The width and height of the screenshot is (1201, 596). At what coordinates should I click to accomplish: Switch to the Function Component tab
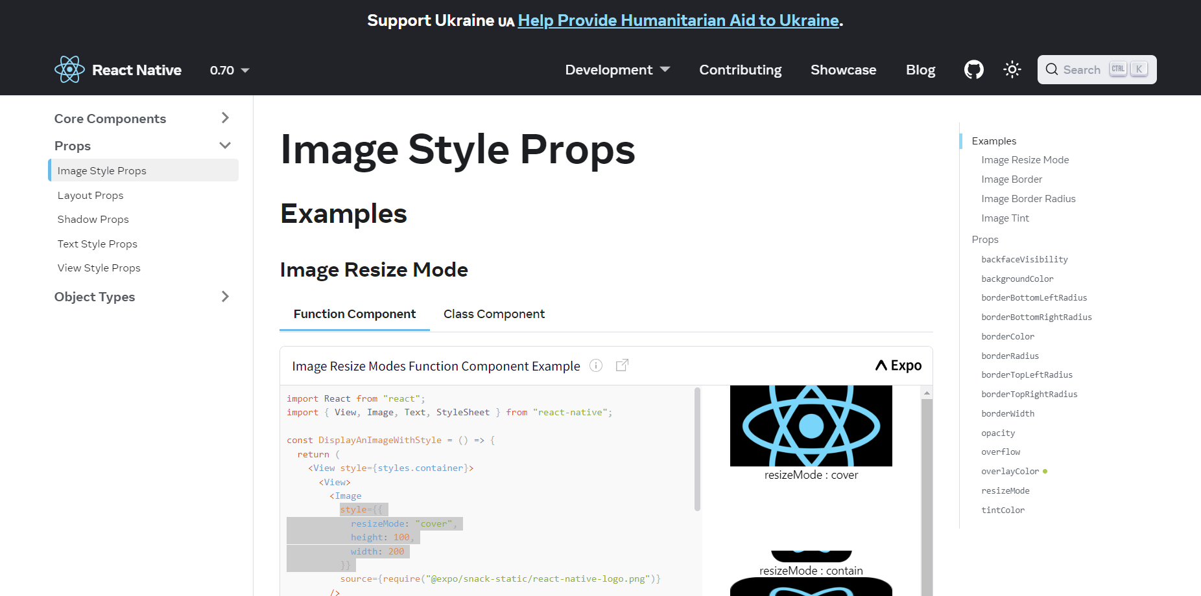355,314
